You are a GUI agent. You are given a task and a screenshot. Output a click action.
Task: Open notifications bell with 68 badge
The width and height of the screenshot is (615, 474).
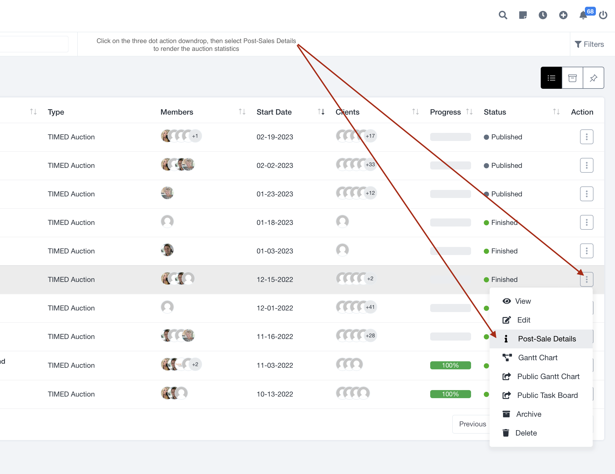coord(583,15)
